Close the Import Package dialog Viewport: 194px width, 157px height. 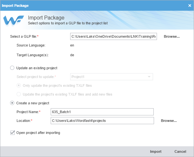click(189, 6)
